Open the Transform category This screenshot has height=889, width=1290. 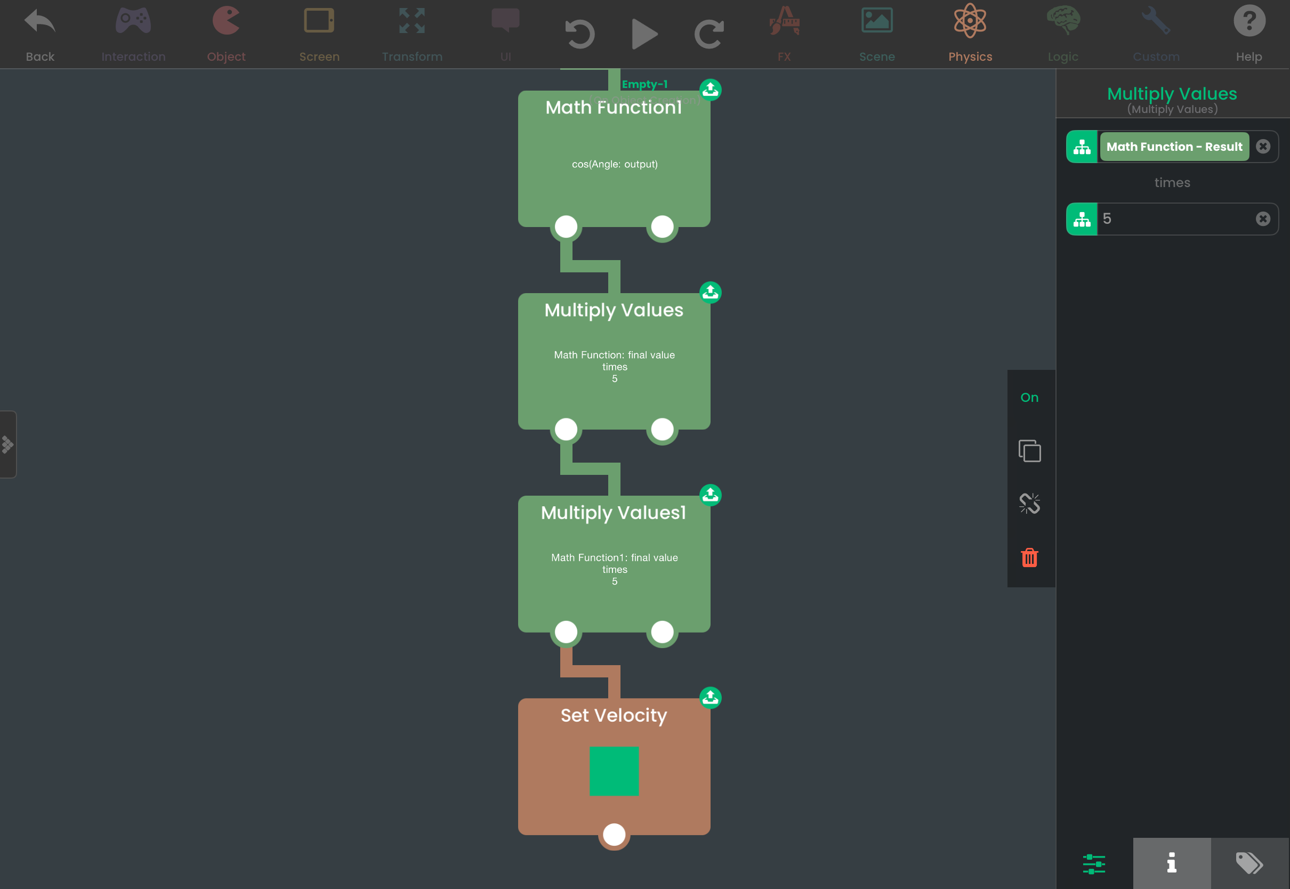(412, 21)
